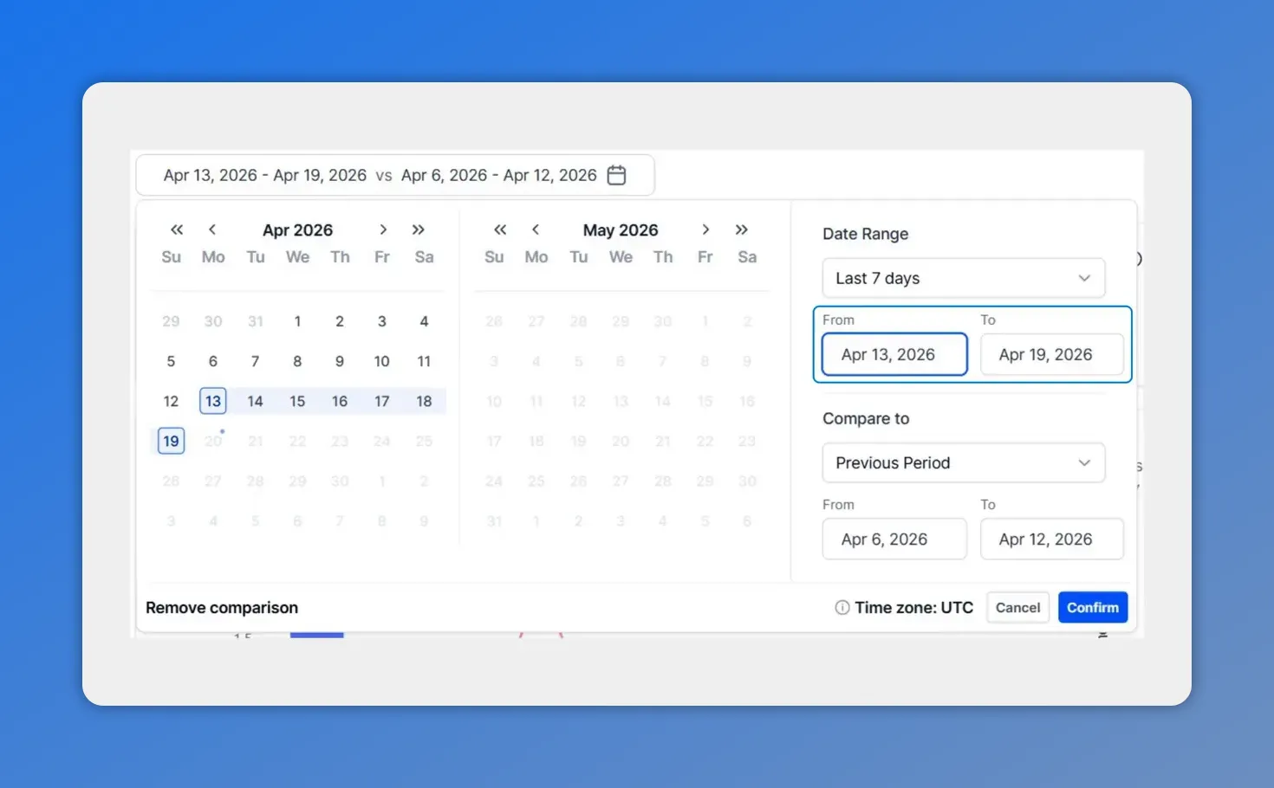The image size is (1274, 788).
Task: Open the calendar icon in the date summary bar
Action: click(616, 175)
